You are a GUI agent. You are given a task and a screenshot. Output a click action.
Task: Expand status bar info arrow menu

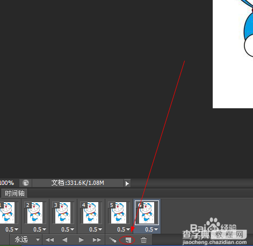(x=127, y=183)
